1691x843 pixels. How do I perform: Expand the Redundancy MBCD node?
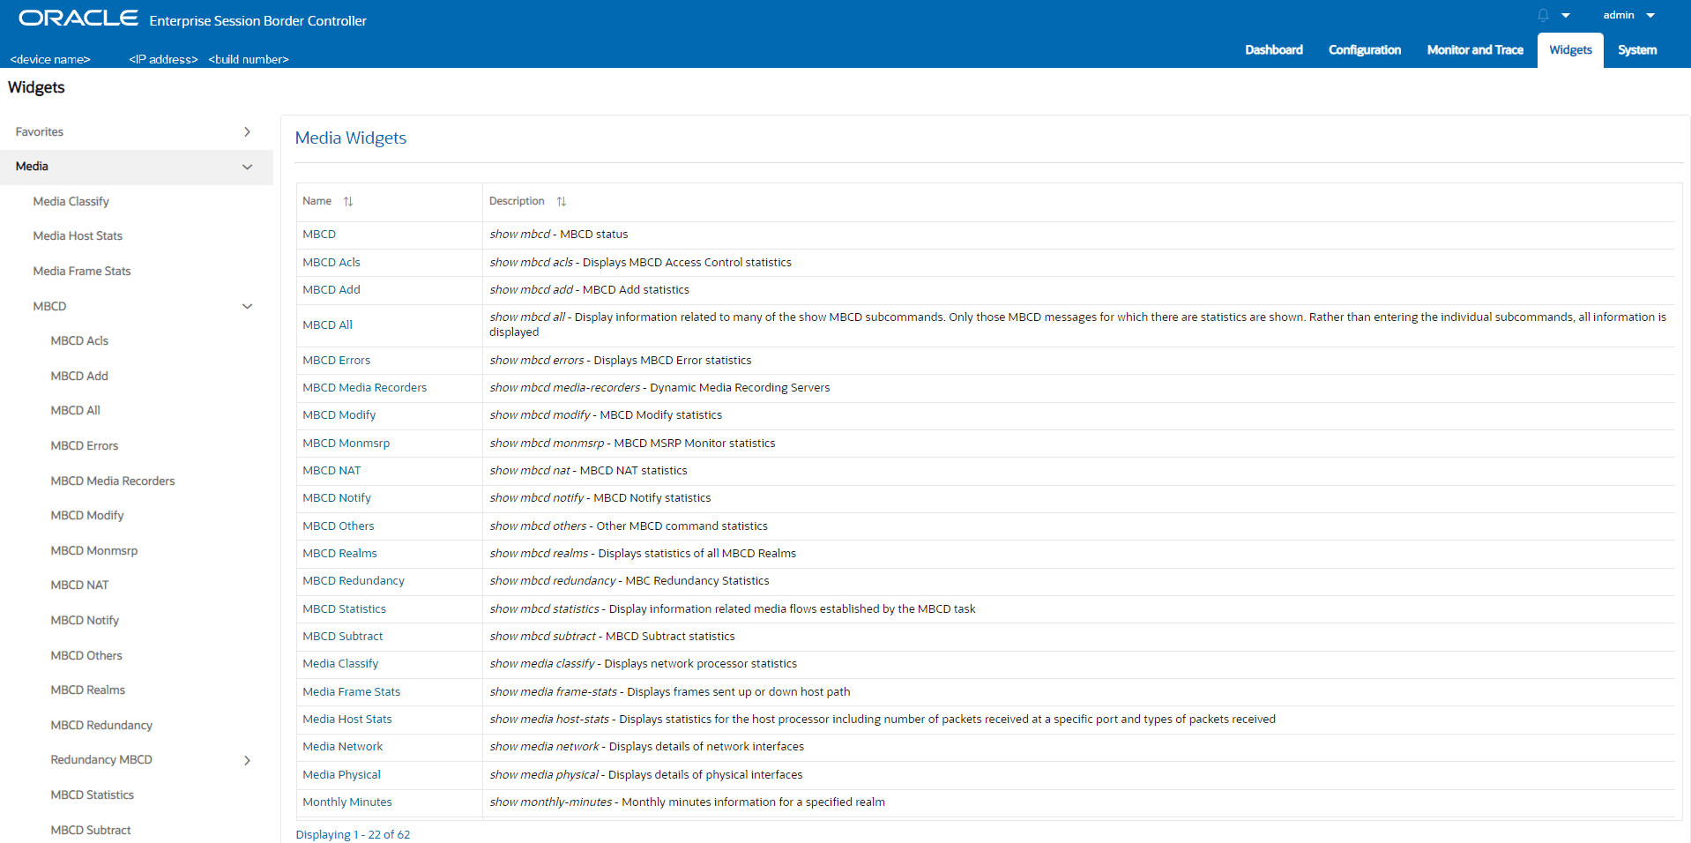pos(247,759)
